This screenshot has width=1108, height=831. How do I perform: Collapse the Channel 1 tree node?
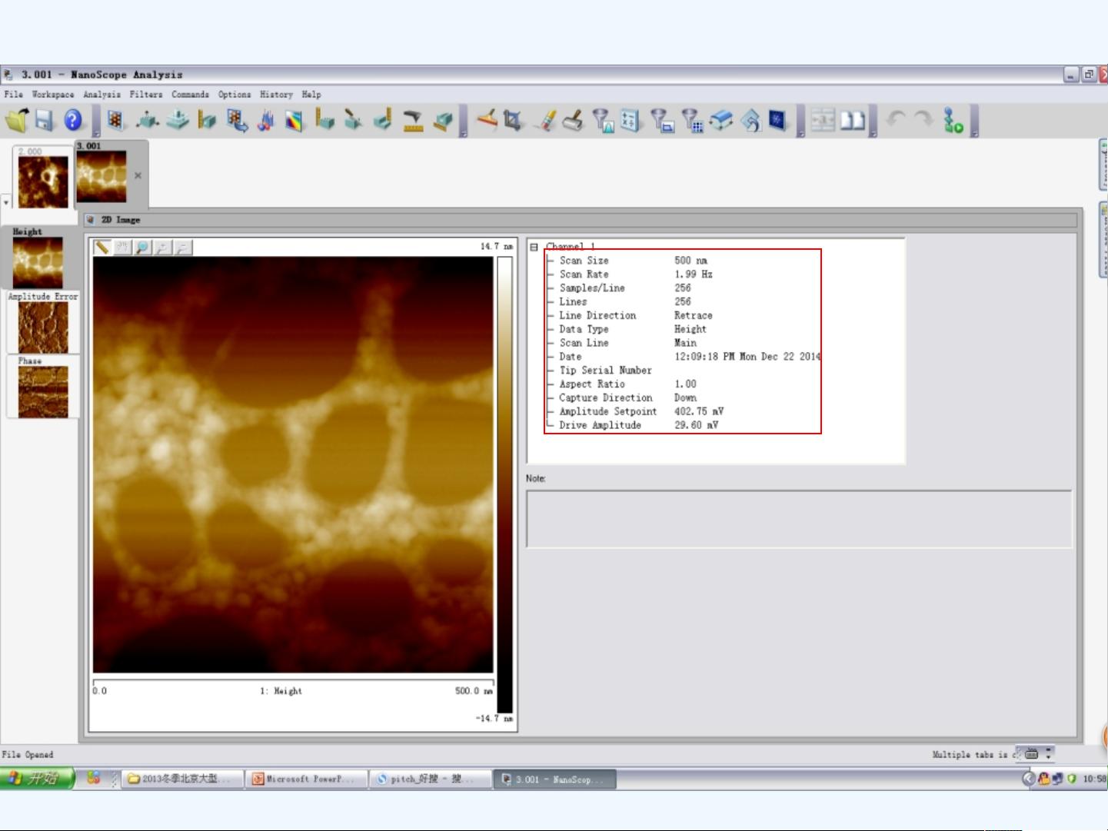[x=534, y=247]
